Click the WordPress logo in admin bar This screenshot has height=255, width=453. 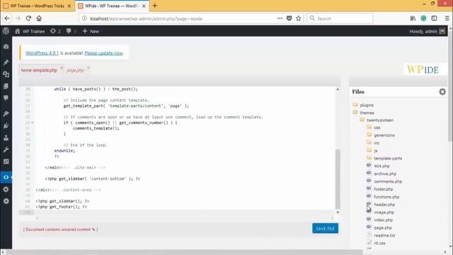tap(6, 31)
